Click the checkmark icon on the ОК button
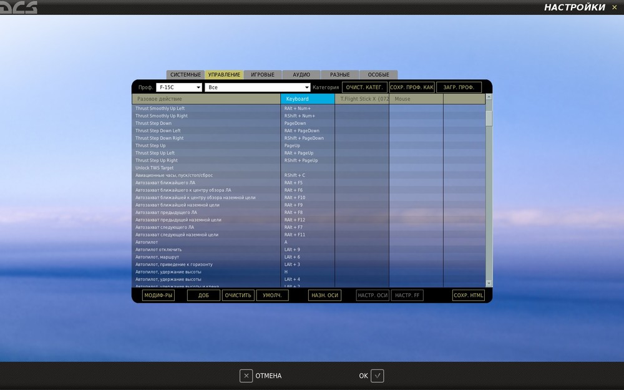 378,375
